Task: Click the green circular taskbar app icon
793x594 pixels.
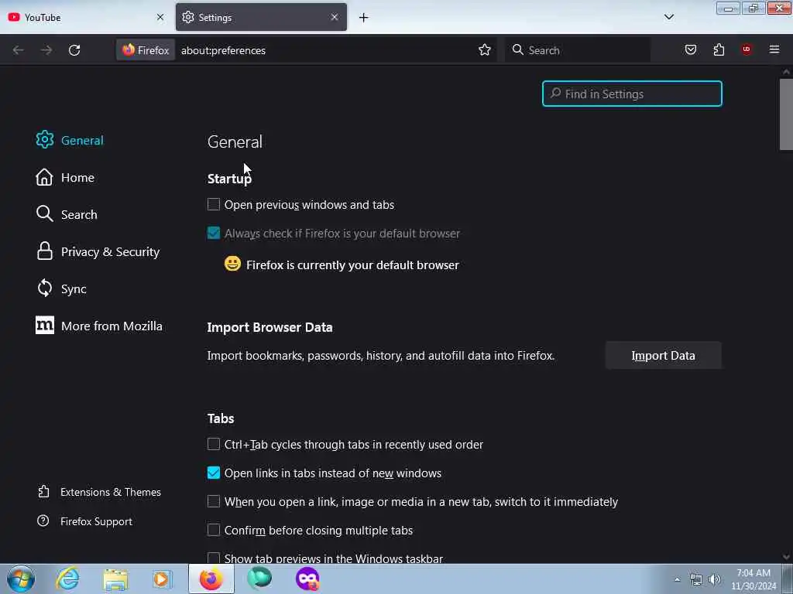Action: [259, 579]
